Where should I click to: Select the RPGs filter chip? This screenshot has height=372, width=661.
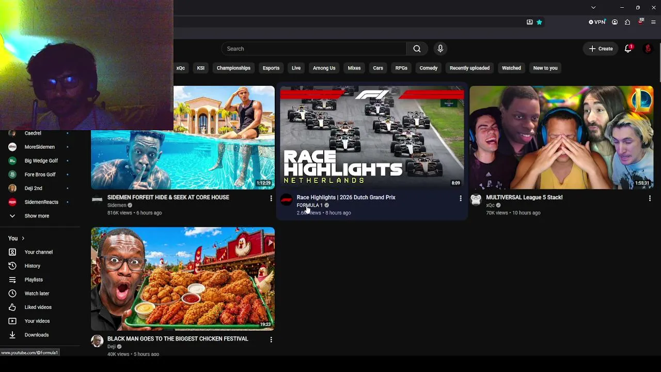pyautogui.click(x=401, y=68)
